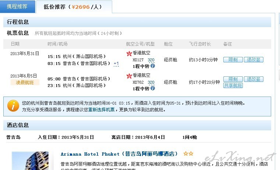280x170 pixels.
Task: Click the 航空公司/机型 column header
Action: click(x=140, y=44)
